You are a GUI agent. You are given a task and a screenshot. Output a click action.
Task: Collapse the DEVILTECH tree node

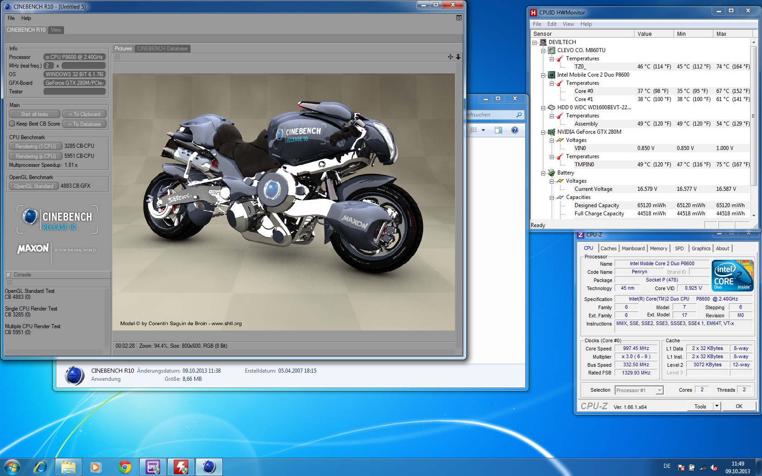point(534,42)
